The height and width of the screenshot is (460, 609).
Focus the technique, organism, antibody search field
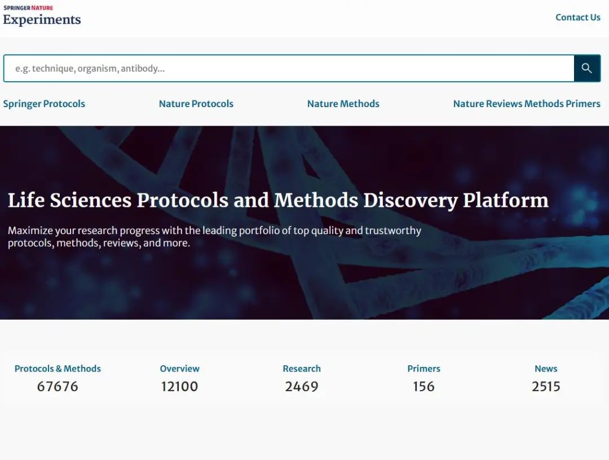click(289, 68)
